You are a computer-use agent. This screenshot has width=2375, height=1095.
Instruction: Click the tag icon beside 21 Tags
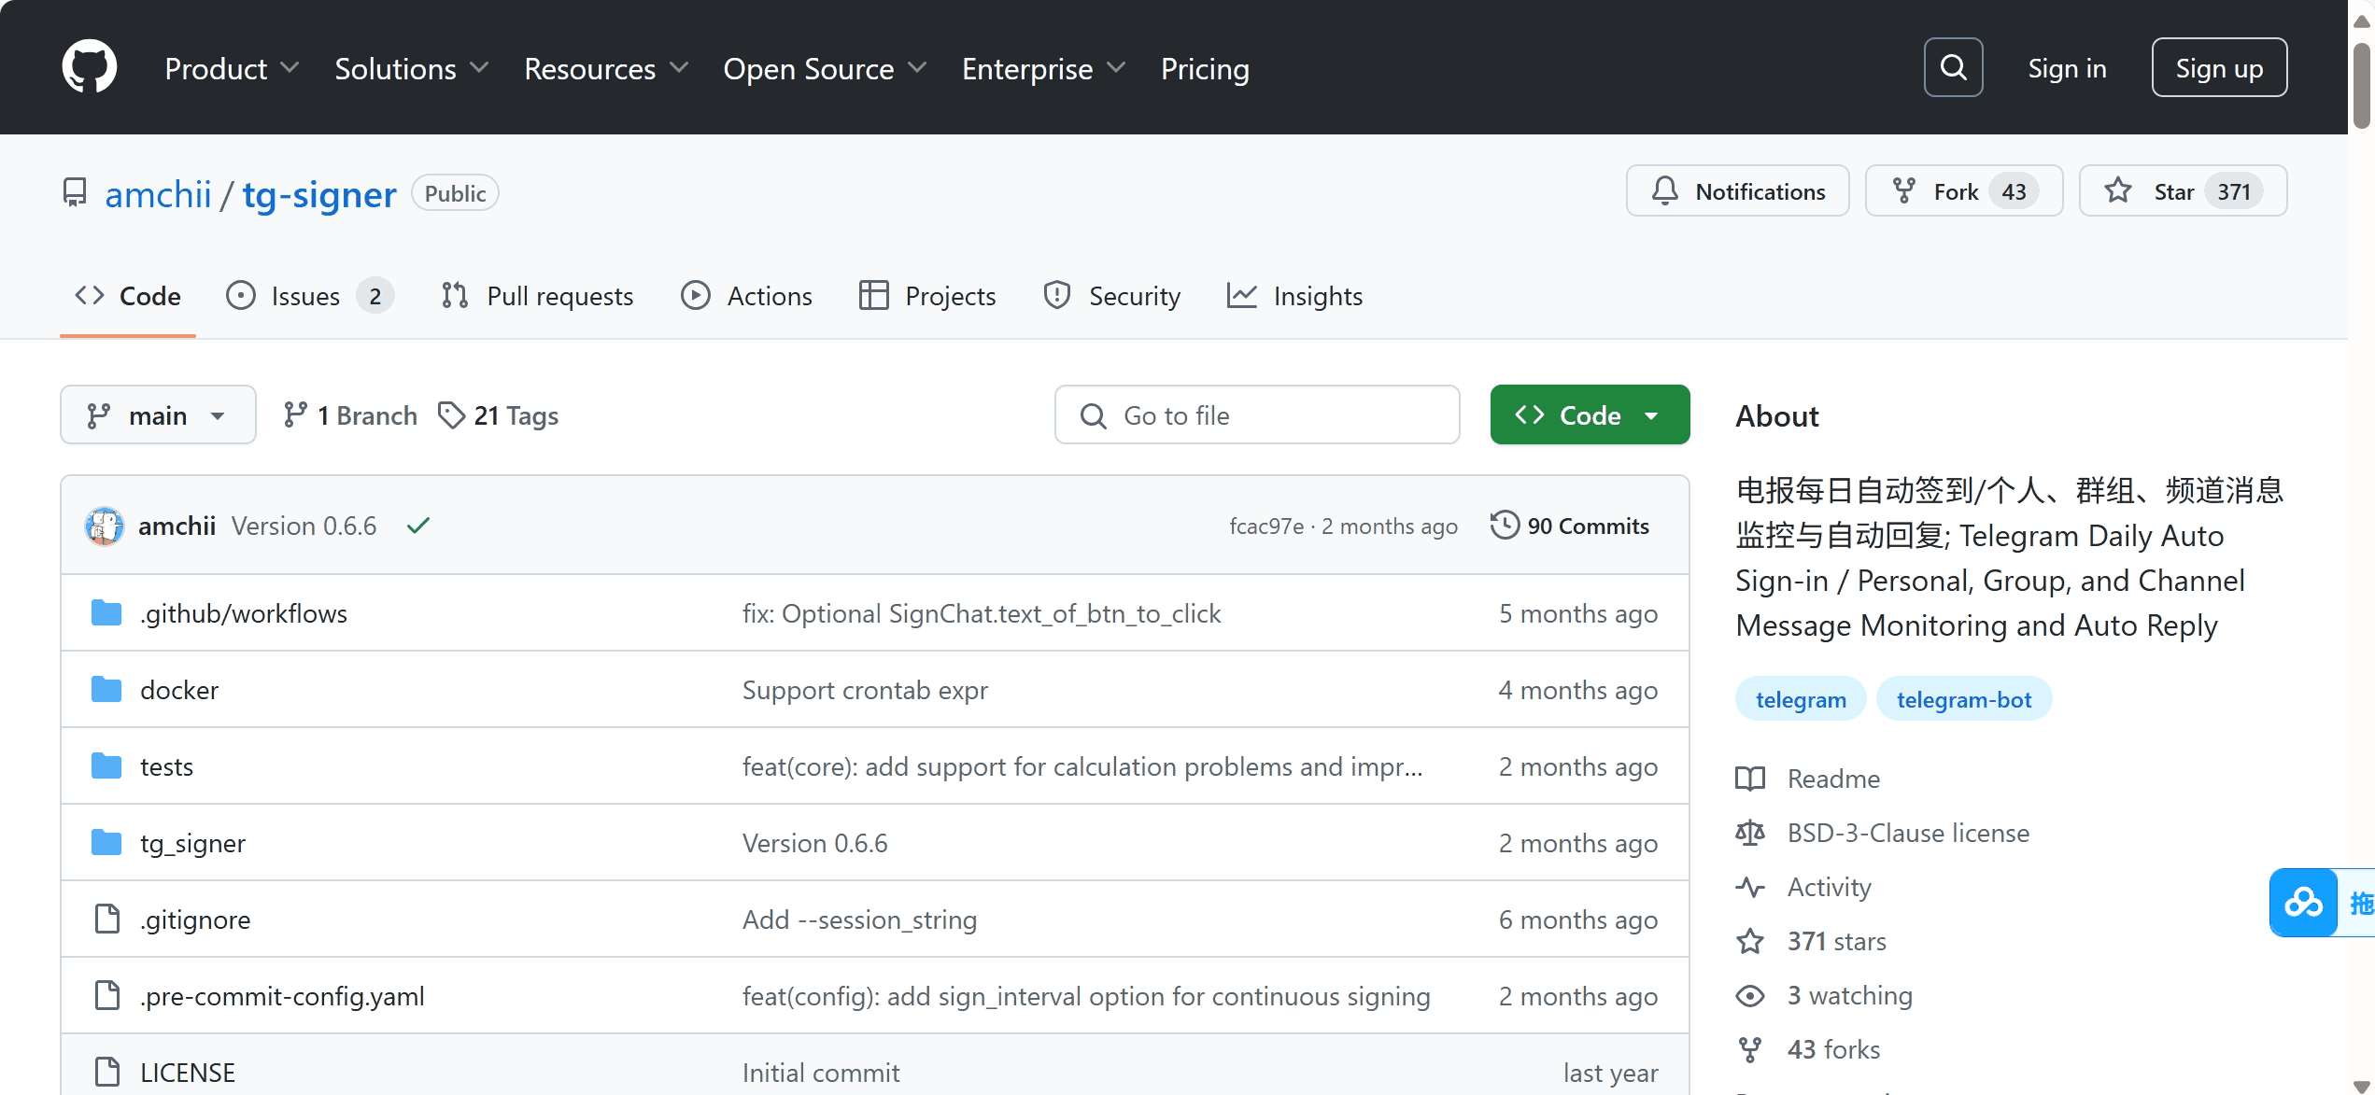(x=451, y=415)
